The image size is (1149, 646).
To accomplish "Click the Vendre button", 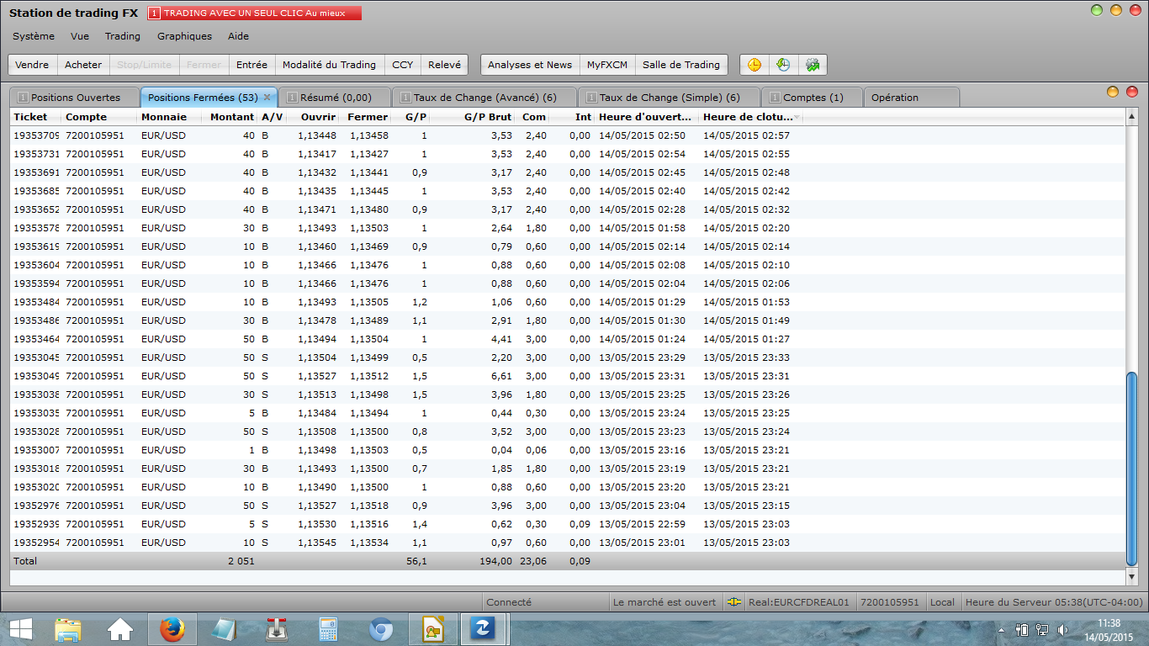I will click(32, 65).
